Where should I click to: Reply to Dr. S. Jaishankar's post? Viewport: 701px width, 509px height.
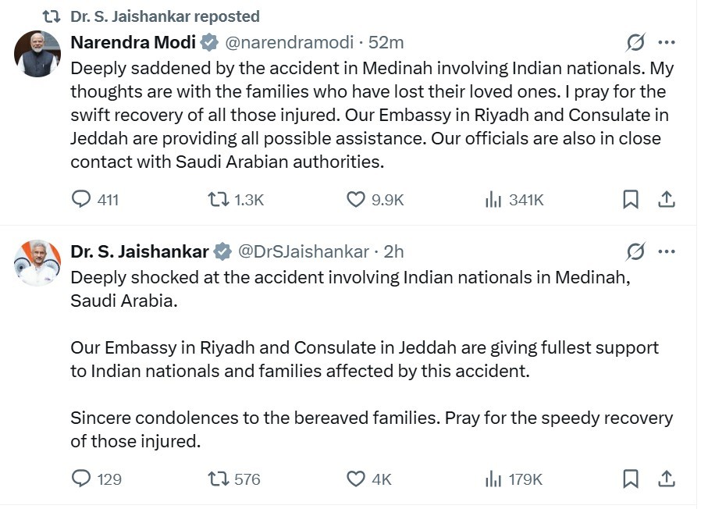(82, 478)
